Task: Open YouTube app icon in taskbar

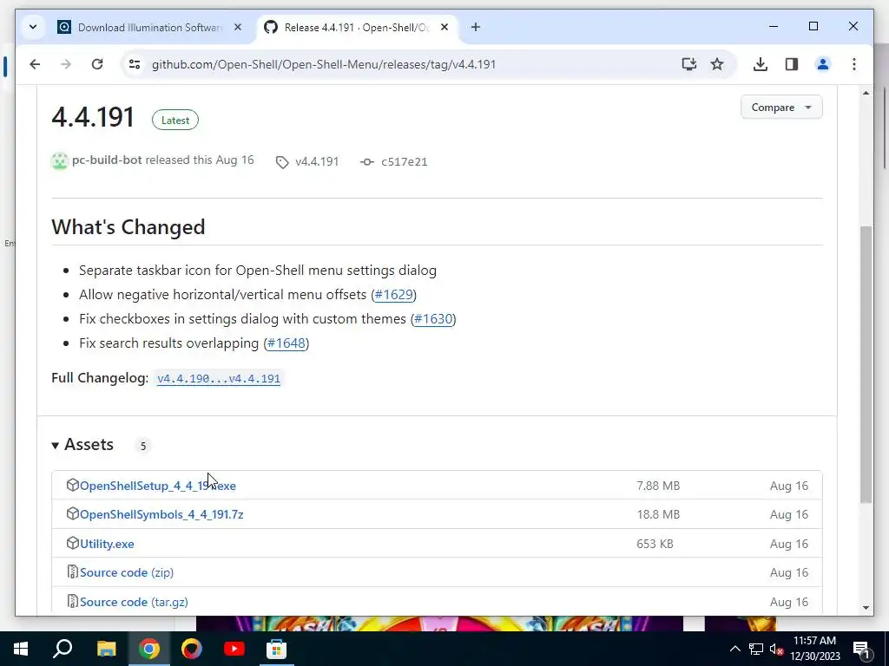Action: 234,649
